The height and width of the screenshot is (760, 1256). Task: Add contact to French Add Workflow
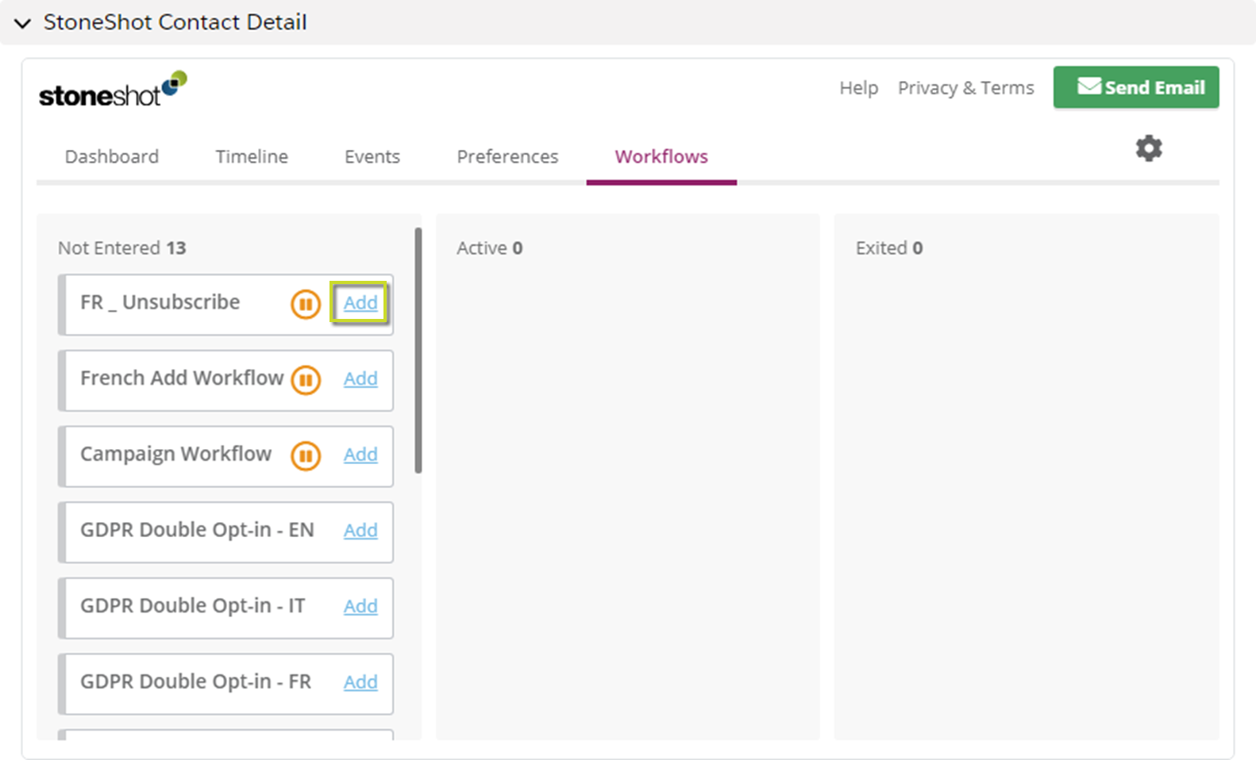pyautogui.click(x=360, y=378)
